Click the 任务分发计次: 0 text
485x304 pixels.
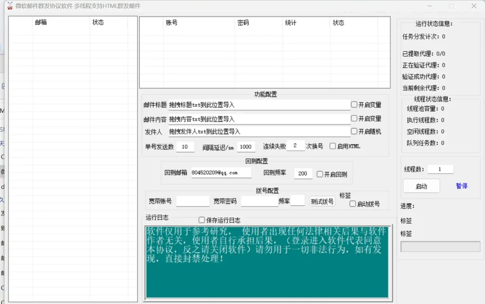pyautogui.click(x=423, y=37)
